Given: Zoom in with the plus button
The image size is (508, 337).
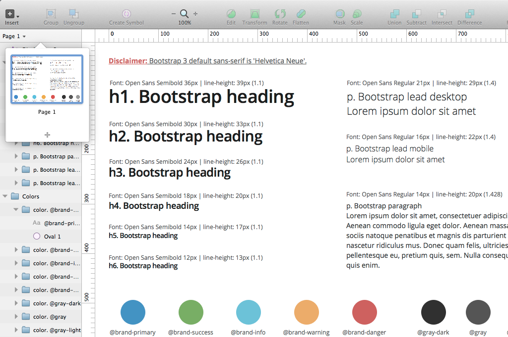Looking at the screenshot, I should coord(195,14).
